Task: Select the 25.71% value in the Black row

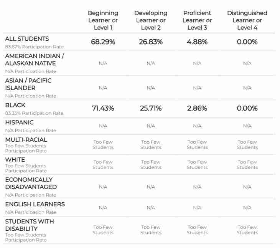Action: tap(151, 108)
